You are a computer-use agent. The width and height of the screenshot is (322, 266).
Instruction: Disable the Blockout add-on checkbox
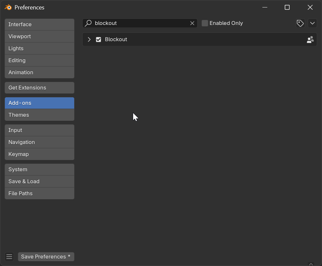[98, 40]
